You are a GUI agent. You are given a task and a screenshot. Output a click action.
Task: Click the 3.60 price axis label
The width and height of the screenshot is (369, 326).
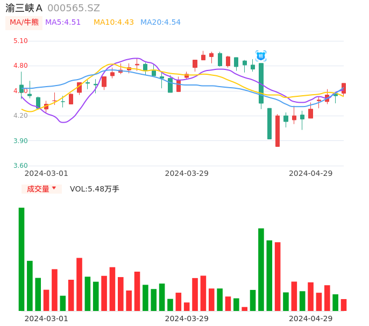pyautogui.click(x=20, y=166)
